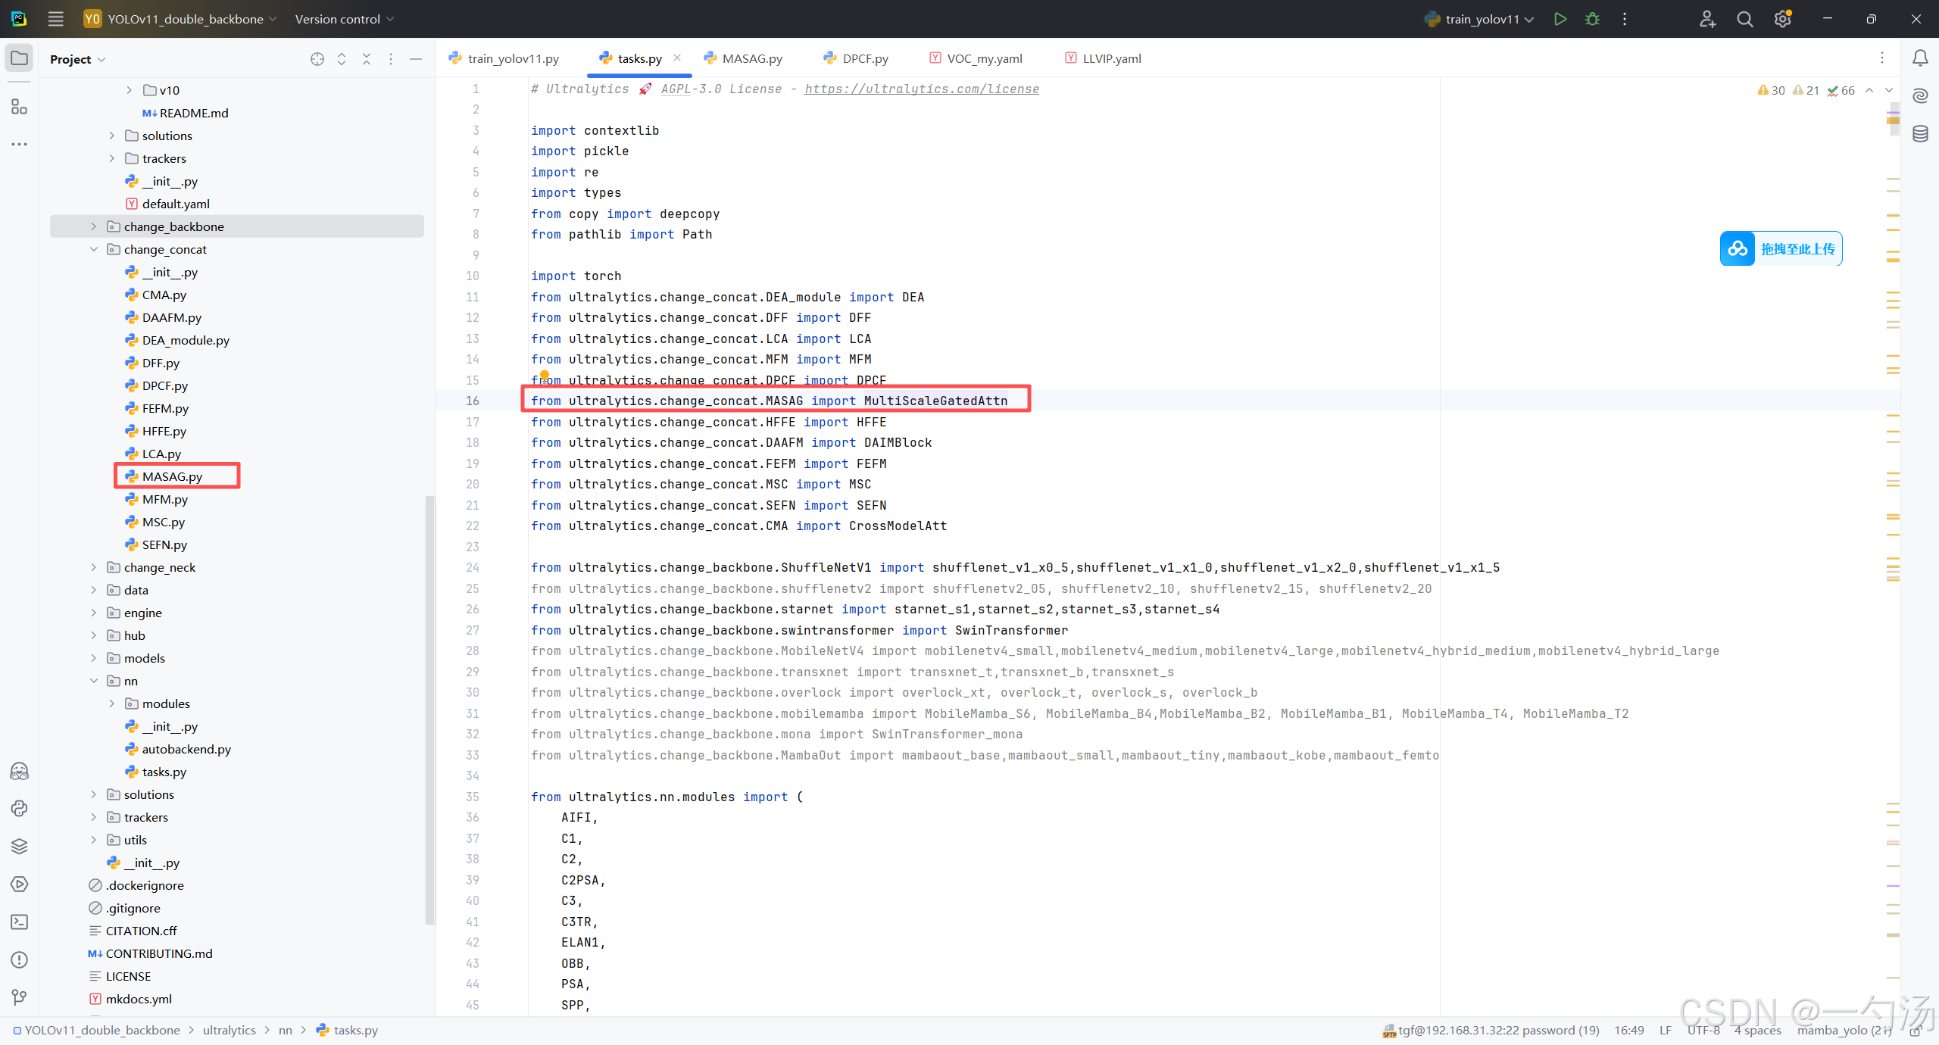
Task: Open the Terminal tool window
Action: tap(20, 922)
